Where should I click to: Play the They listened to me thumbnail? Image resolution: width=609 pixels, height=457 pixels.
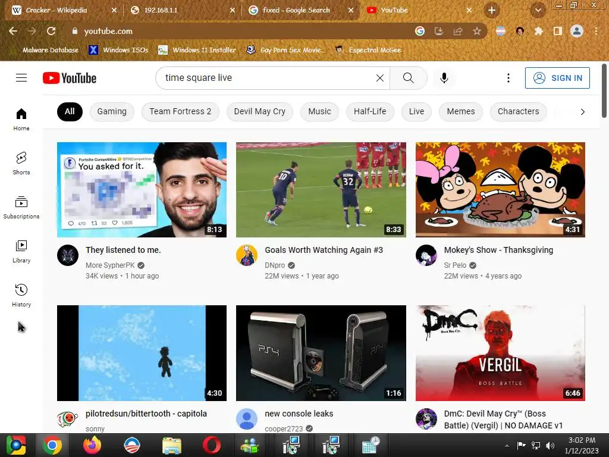pos(142,190)
